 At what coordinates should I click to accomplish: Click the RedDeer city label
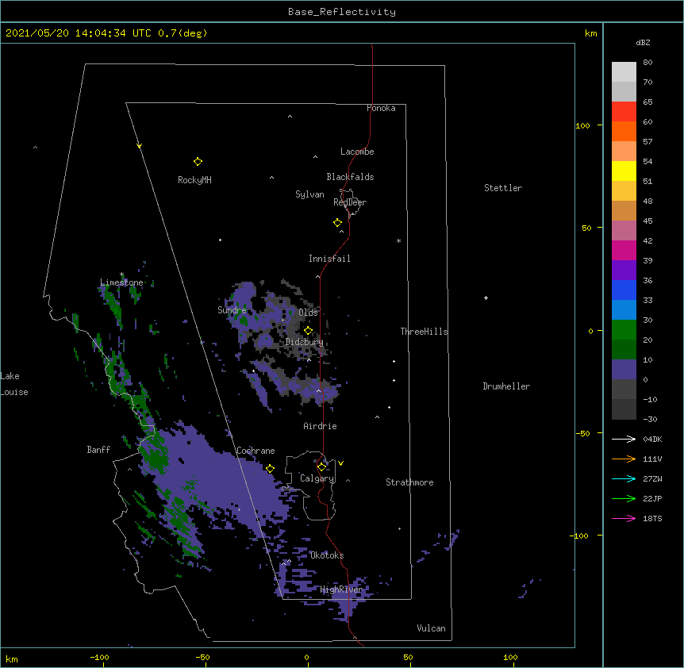350,202
